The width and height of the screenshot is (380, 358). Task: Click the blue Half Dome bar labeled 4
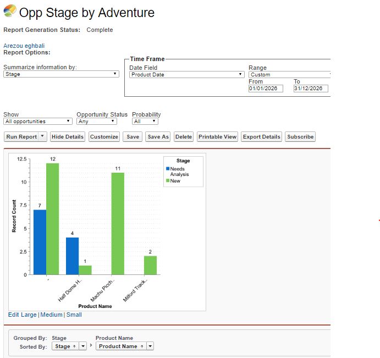tap(72, 256)
